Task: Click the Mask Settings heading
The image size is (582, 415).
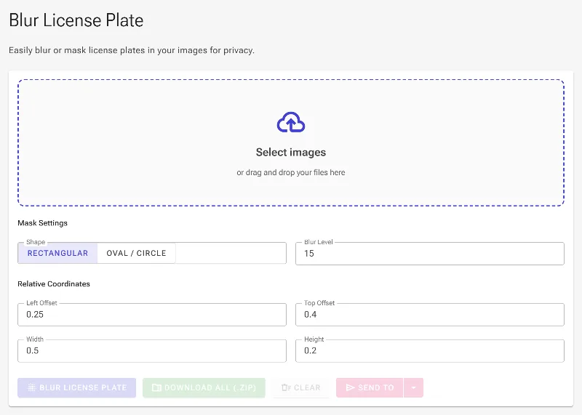Action: coord(43,223)
